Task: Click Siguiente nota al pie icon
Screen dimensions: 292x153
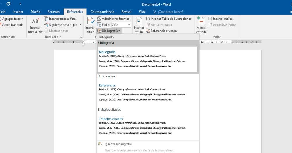Action: [46, 24]
